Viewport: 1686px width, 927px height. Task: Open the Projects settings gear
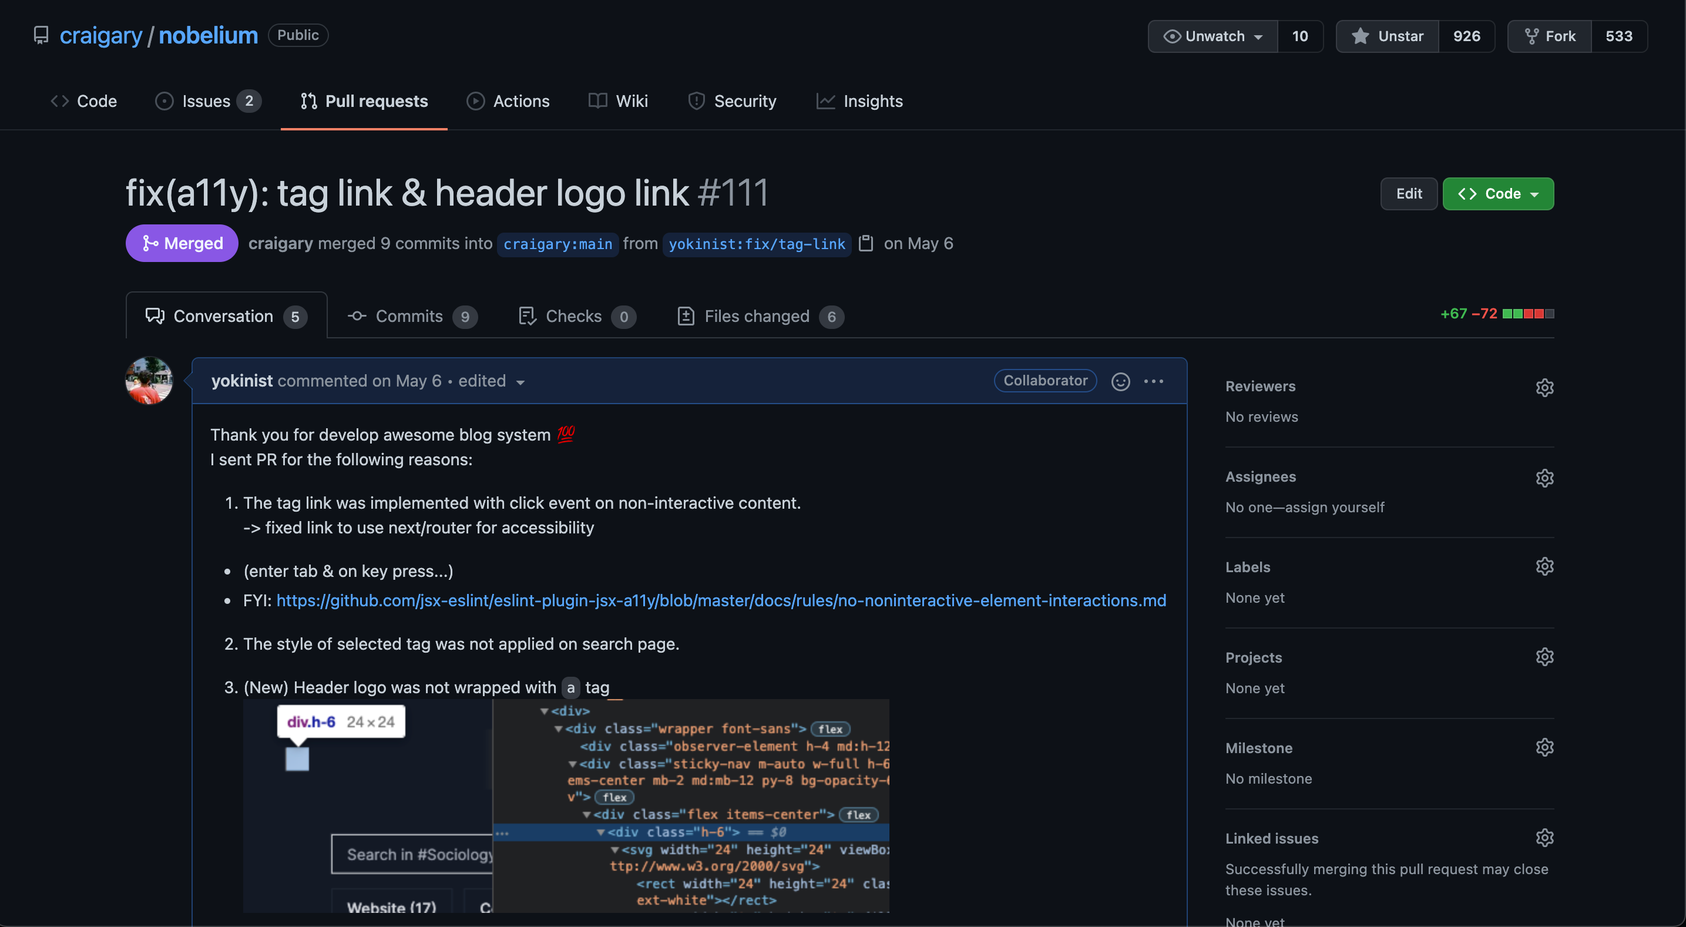(1544, 657)
